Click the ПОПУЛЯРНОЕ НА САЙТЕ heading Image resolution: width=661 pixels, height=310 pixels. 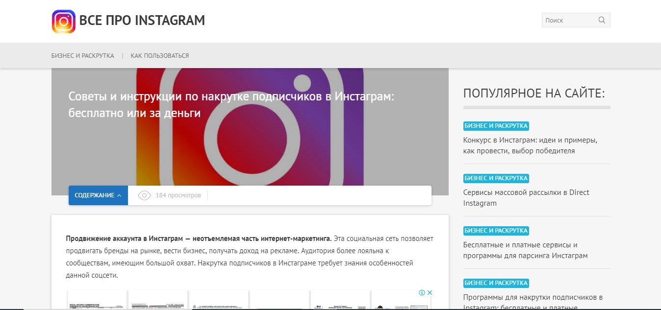click(x=534, y=94)
